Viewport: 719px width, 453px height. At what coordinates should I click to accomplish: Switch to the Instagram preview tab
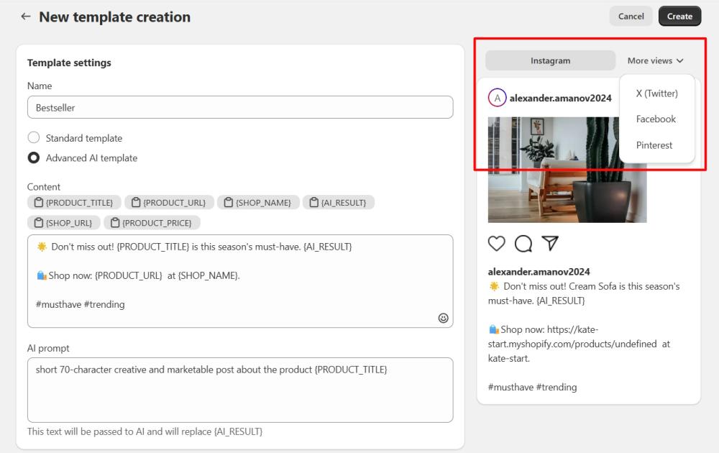[550, 61]
